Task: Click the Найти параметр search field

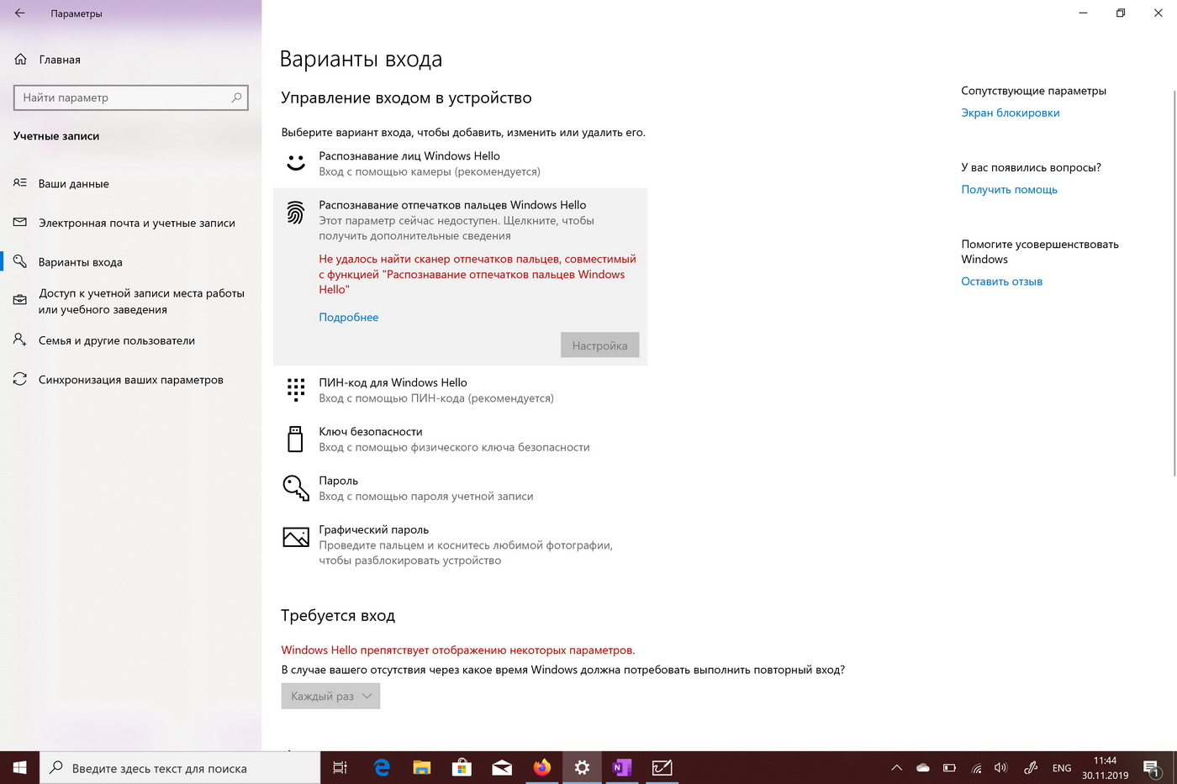Action: coord(131,97)
